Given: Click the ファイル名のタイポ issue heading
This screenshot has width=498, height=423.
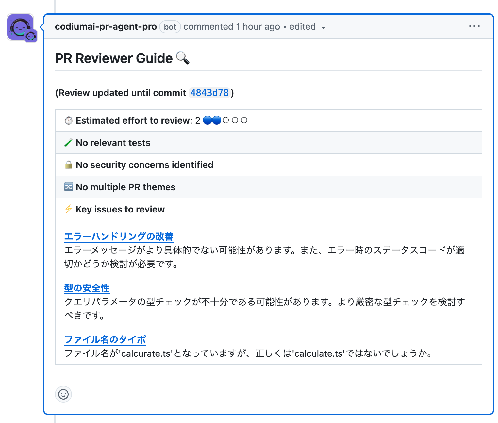Looking at the screenshot, I should [105, 339].
